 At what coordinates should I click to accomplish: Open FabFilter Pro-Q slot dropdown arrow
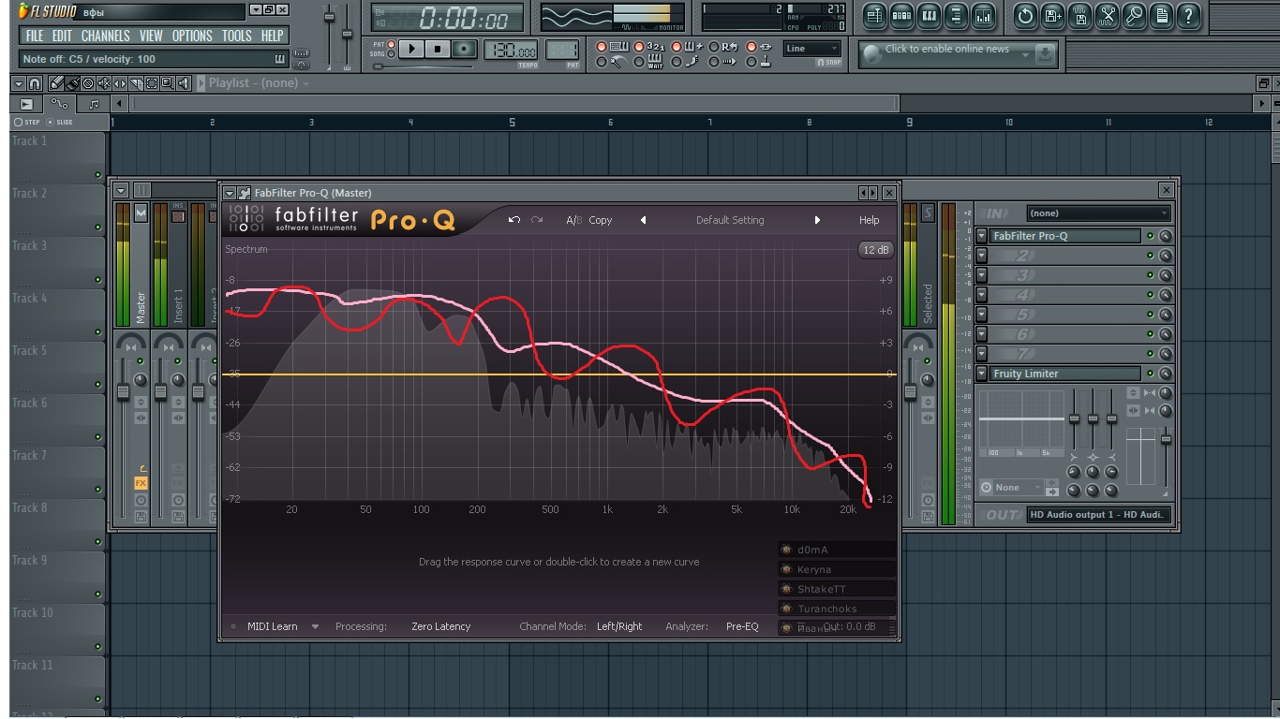pos(982,236)
